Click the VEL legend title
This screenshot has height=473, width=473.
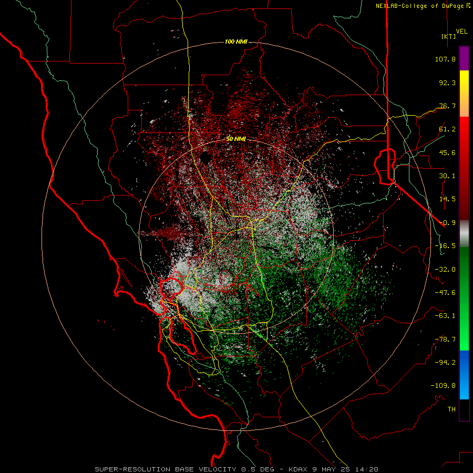(461, 32)
